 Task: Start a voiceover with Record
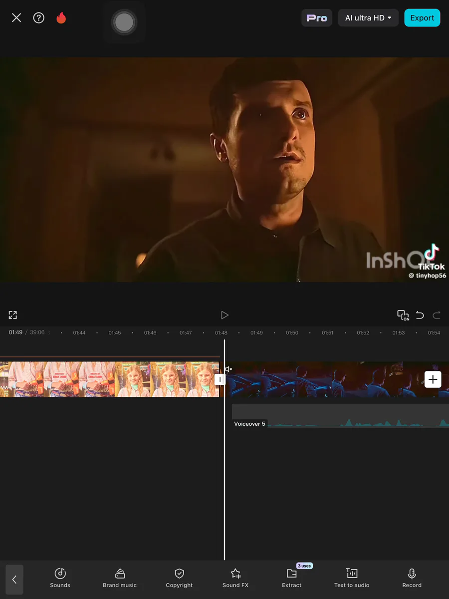[x=412, y=579]
